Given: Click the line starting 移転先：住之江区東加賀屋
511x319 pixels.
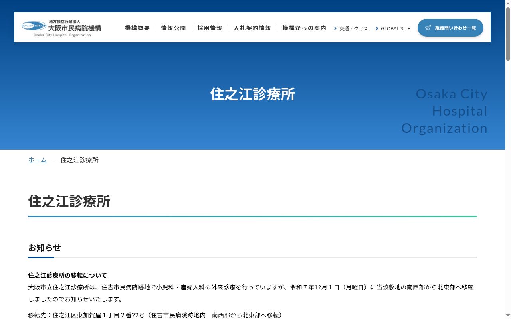Looking at the screenshot, I should click(155, 315).
